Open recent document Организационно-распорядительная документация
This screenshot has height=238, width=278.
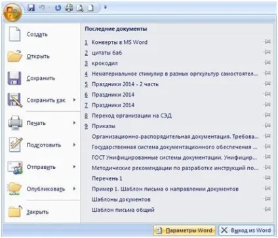tap(175, 137)
